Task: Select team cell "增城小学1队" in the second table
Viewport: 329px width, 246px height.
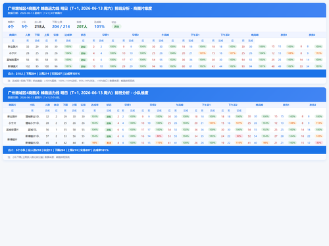Action: 32,123
